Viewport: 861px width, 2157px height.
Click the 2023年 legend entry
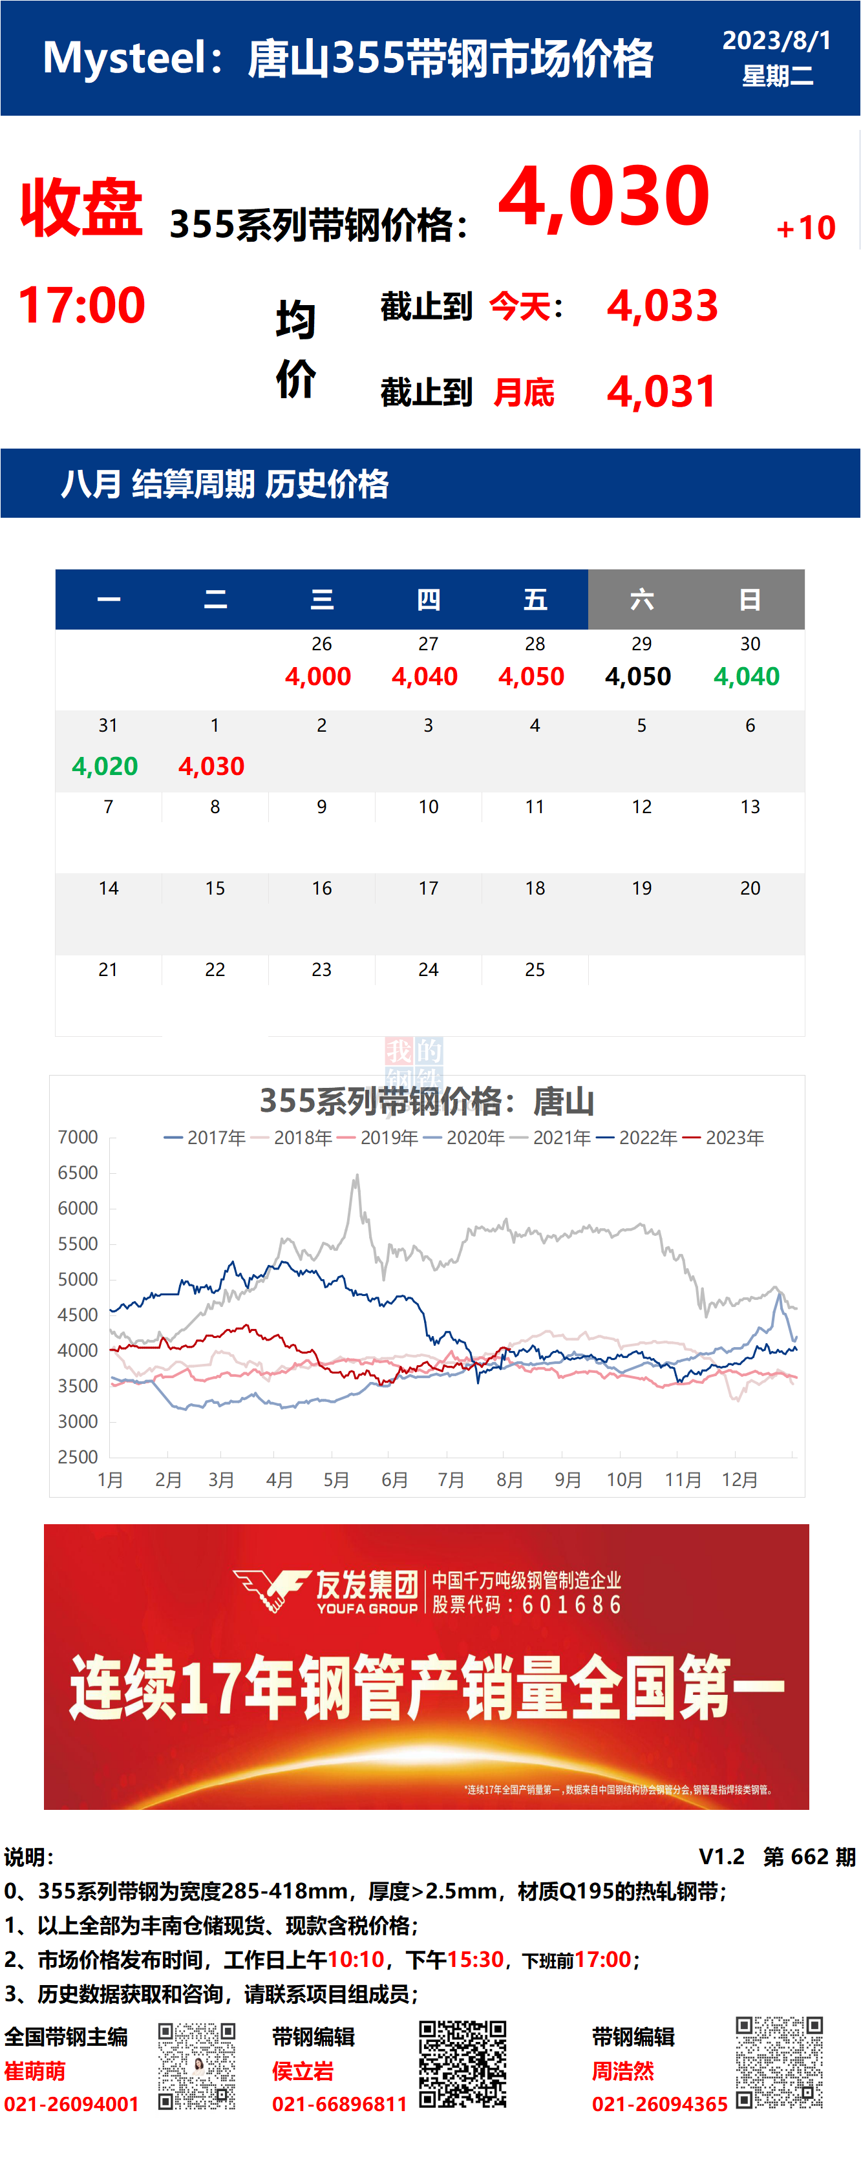pos(724,1138)
